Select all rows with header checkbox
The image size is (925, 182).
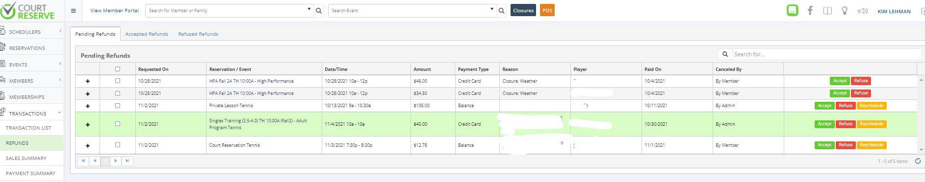(117, 69)
